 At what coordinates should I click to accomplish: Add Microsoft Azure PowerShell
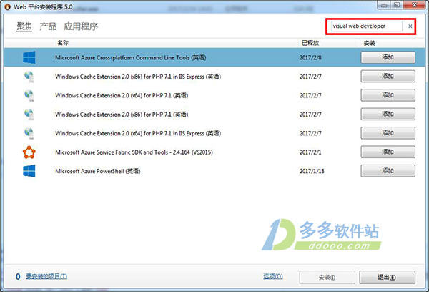tap(388, 171)
